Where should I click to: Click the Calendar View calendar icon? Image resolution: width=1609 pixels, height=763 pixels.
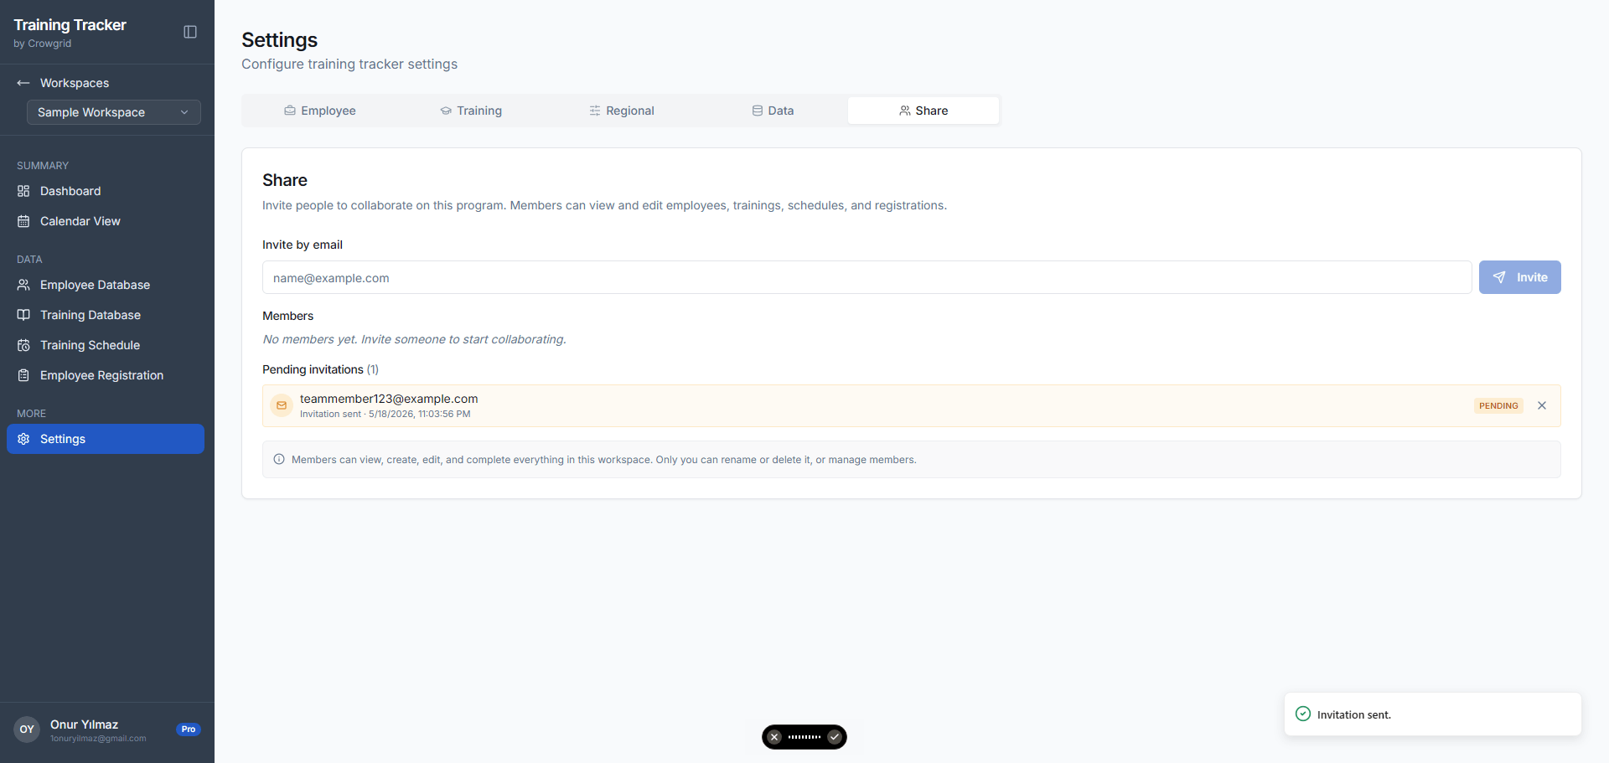[x=23, y=221]
